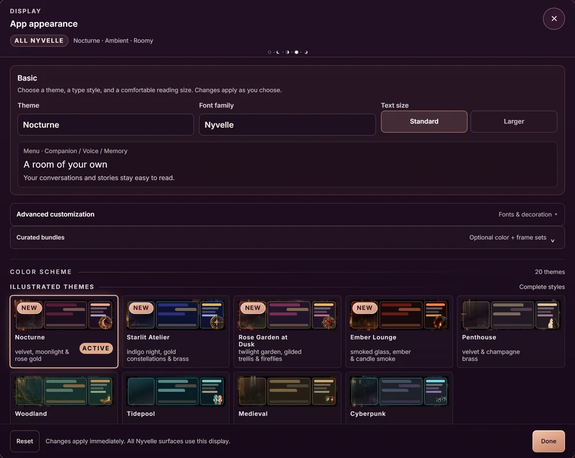Click the ILLUSTRATED THEMES heading
Image resolution: width=575 pixels, height=458 pixels.
tap(52, 287)
